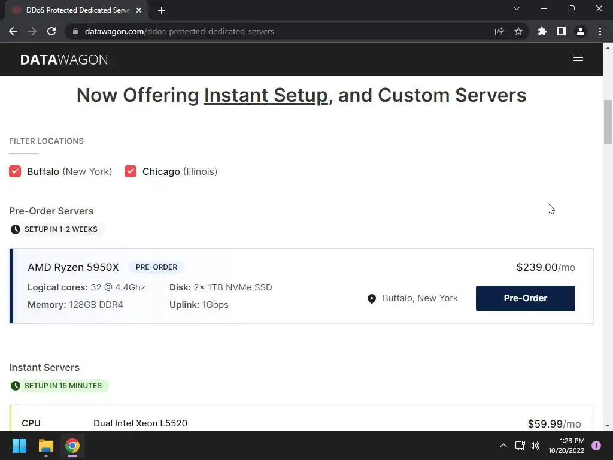Open a new browser tab

pyautogui.click(x=162, y=10)
